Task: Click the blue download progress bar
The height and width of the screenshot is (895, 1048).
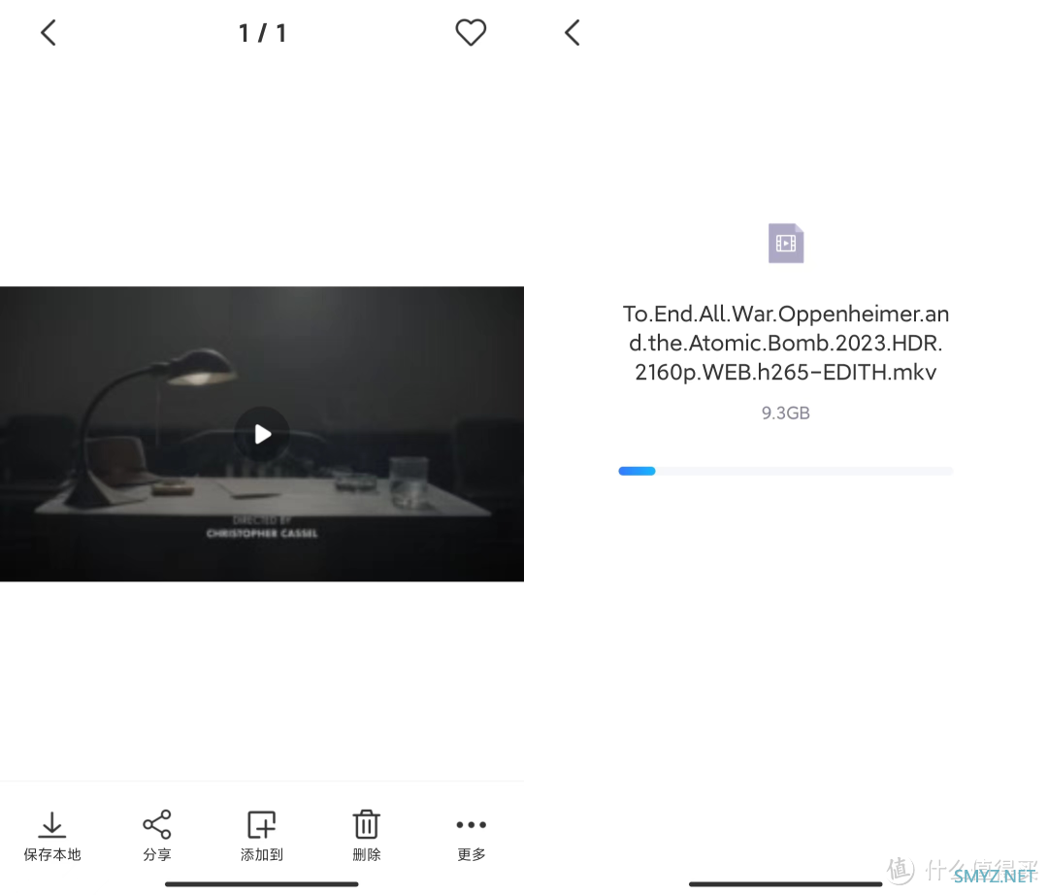Action: [786, 471]
